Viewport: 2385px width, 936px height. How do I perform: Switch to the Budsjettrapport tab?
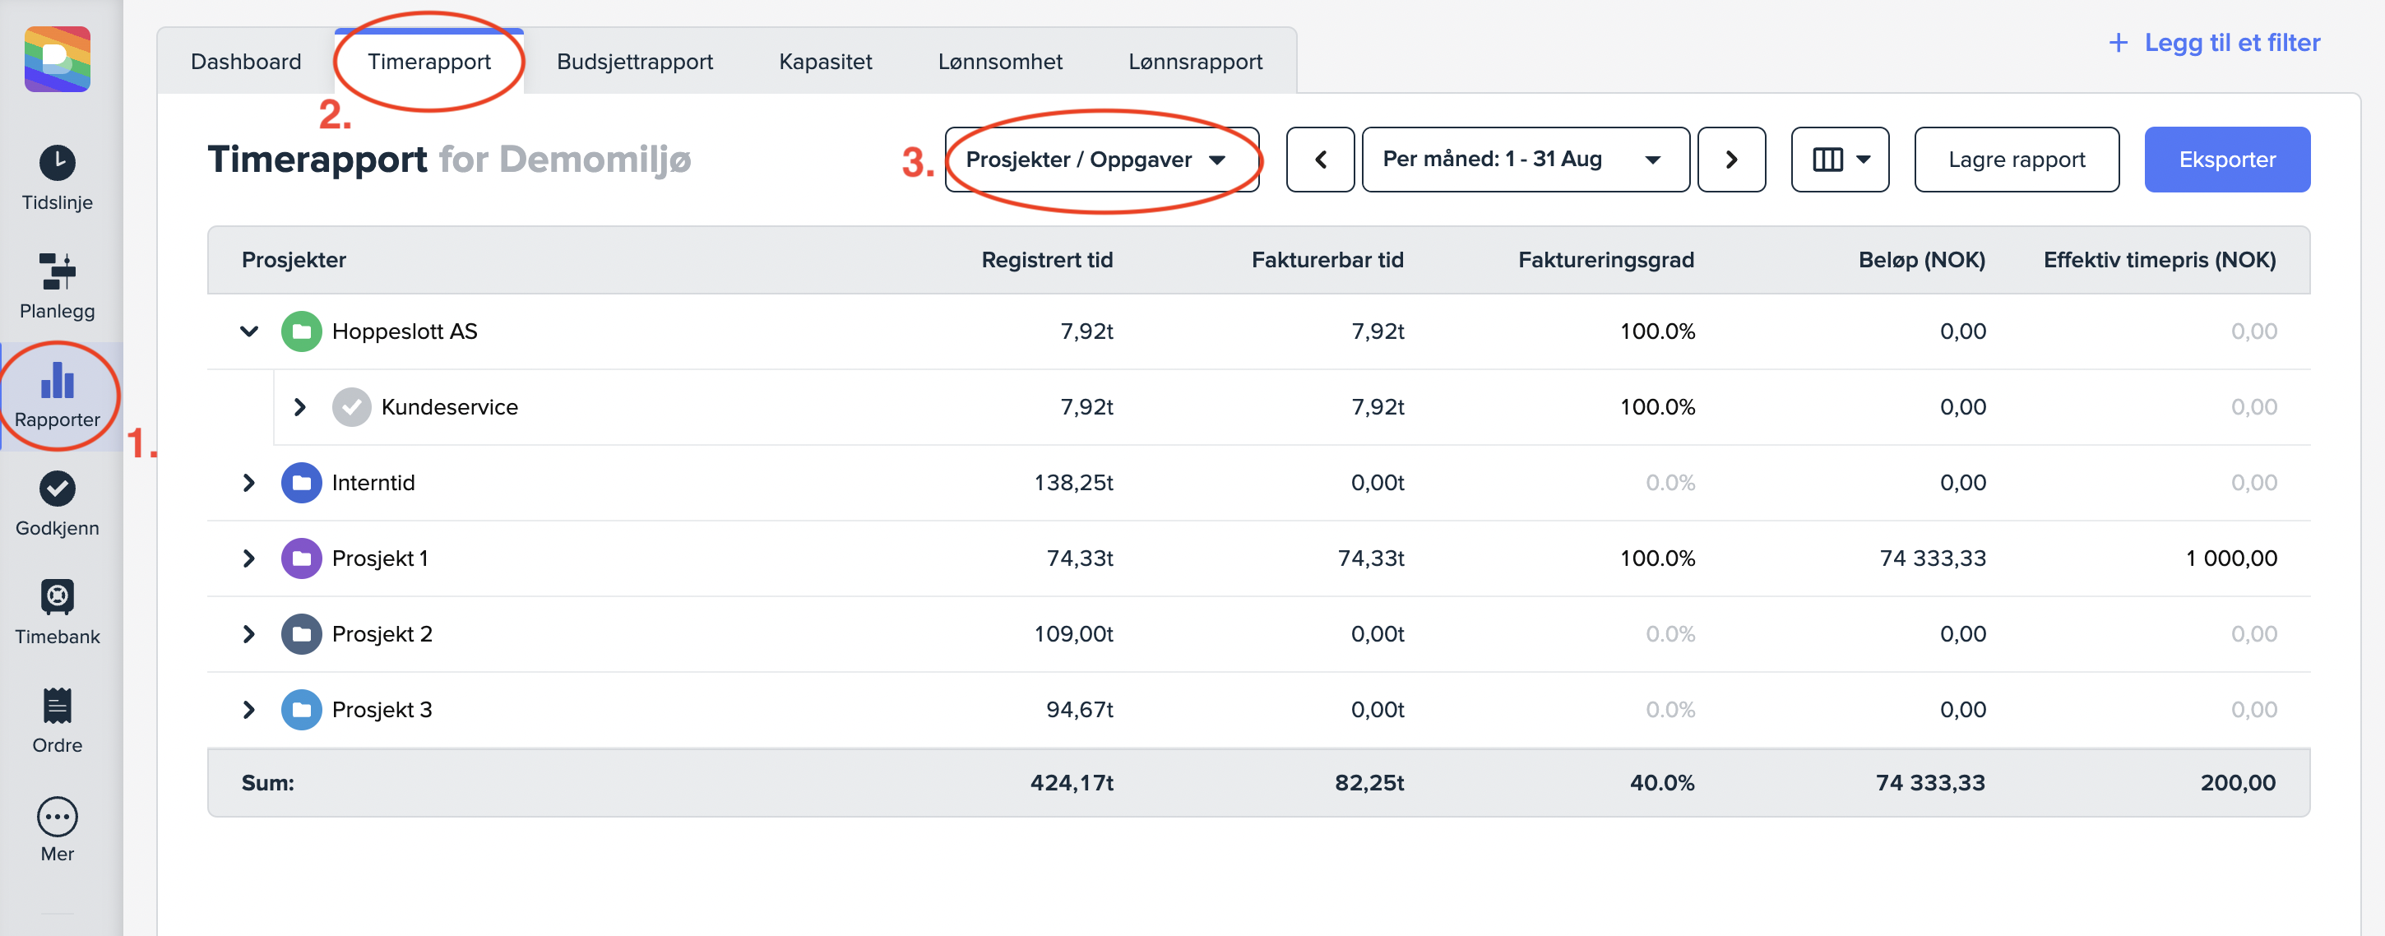[x=634, y=62]
